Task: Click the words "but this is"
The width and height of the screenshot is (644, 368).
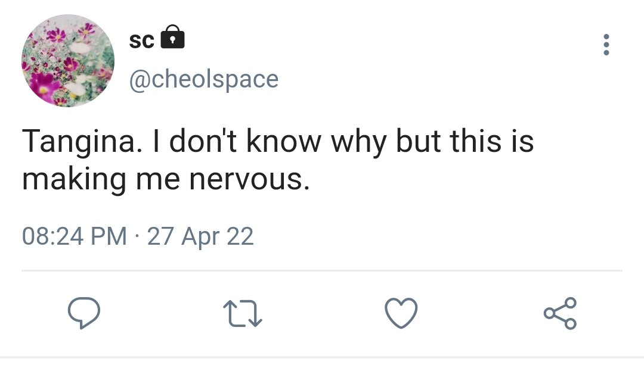Action: pos(454,142)
